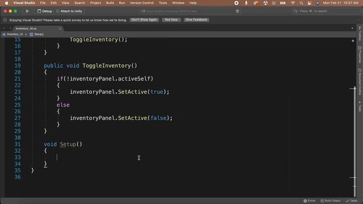Start debugging with the Run play button
Screen dimensions: 363x204
27,11
